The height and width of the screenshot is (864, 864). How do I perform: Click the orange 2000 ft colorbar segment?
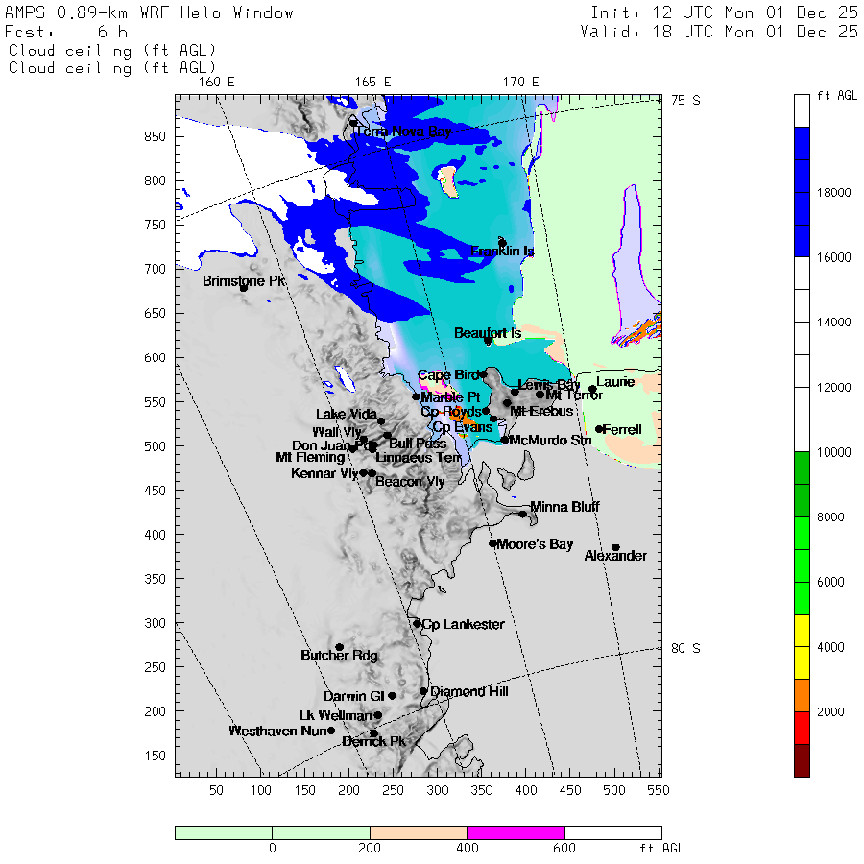(x=802, y=695)
